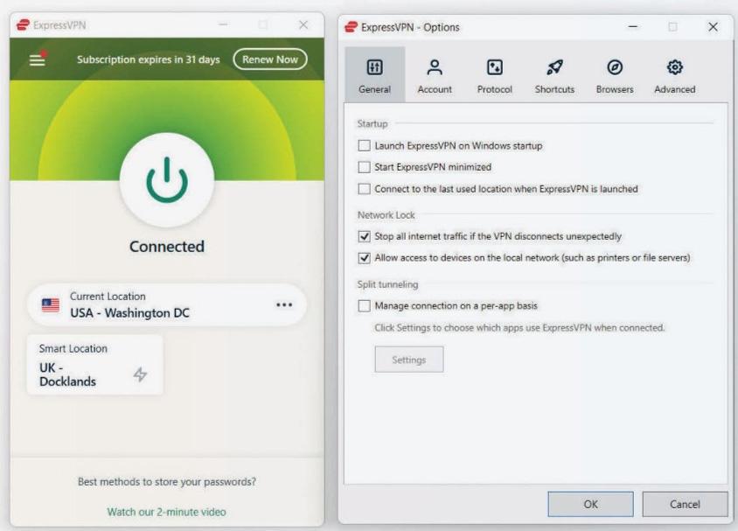738x531 pixels.
Task: Click the Protocol icon
Action: point(495,67)
